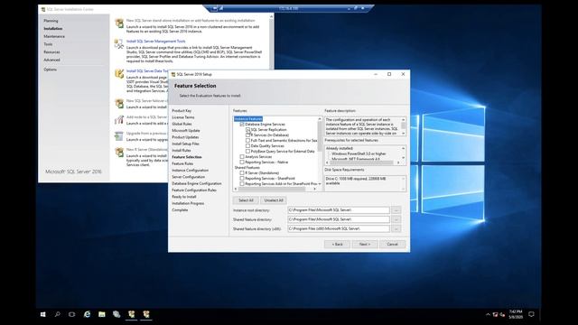Click taskbar clock showing 7:42 PM
The width and height of the screenshot is (578, 325).
coord(516,314)
